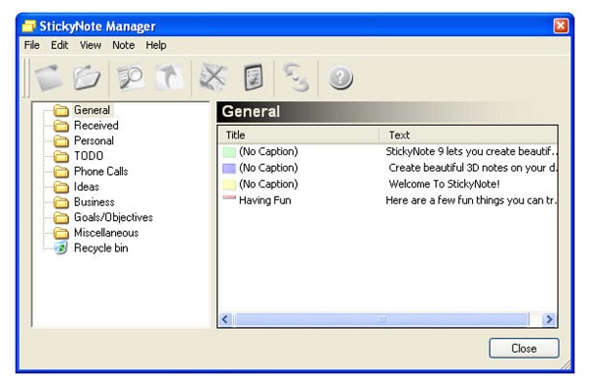
Task: Select the Goals/Objectives folder
Action: point(113,217)
